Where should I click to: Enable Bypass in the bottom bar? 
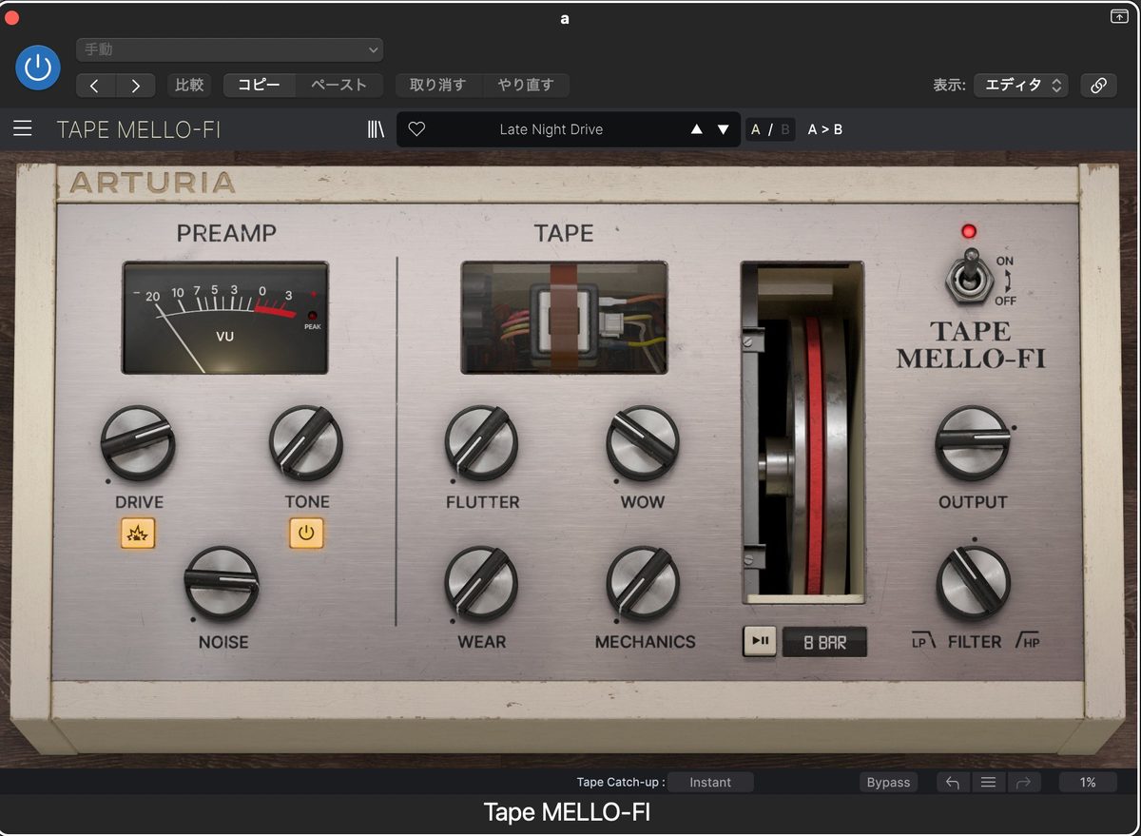tap(888, 782)
